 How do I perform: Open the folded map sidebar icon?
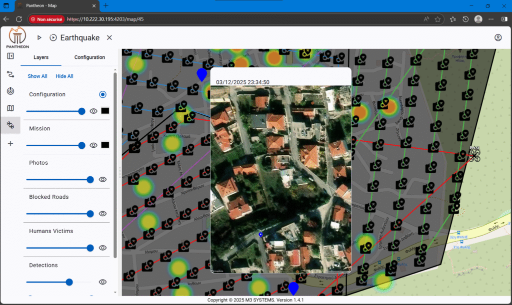click(10, 108)
